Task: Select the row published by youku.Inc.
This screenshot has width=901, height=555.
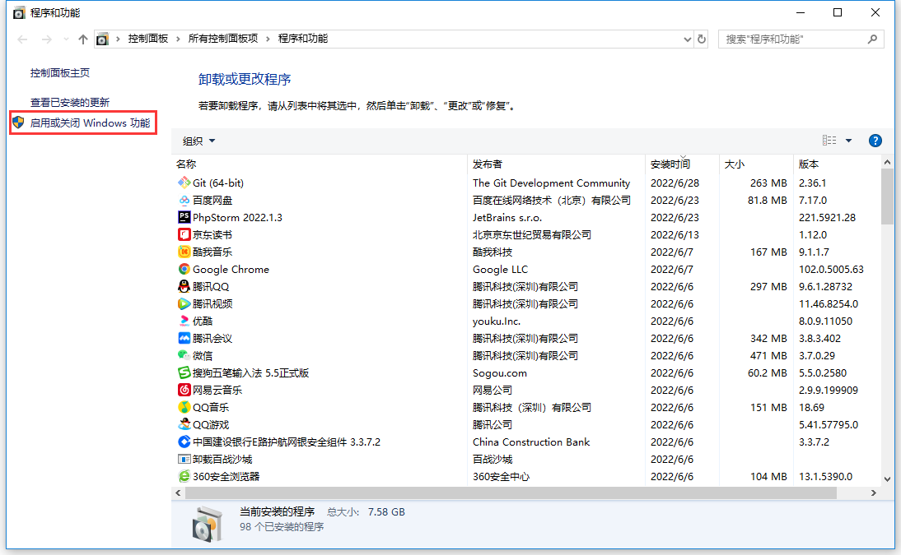Action: tap(525, 321)
